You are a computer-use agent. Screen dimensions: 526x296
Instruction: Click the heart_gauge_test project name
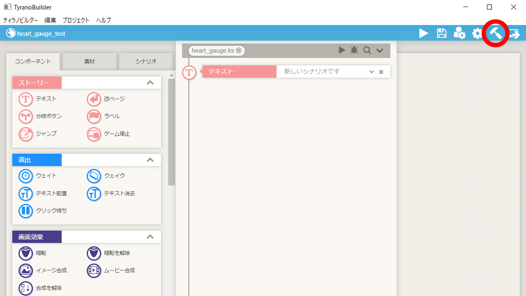click(41, 33)
